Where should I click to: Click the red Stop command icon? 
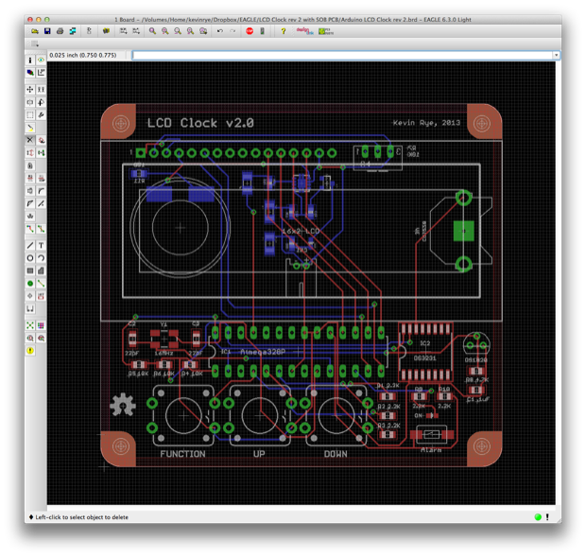click(x=250, y=31)
